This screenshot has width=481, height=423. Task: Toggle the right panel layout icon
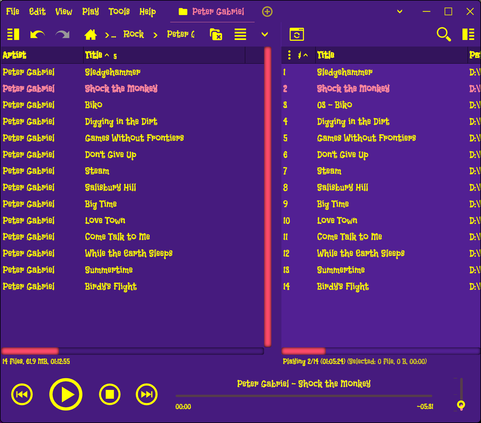(x=468, y=35)
